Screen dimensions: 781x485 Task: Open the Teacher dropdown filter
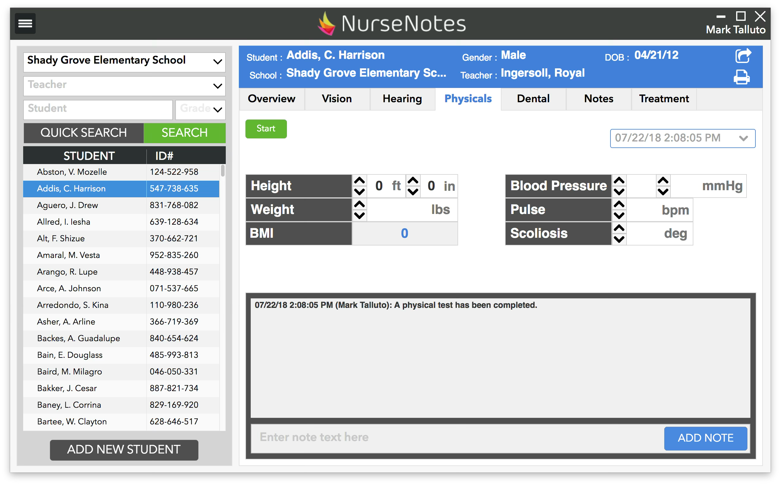point(217,86)
